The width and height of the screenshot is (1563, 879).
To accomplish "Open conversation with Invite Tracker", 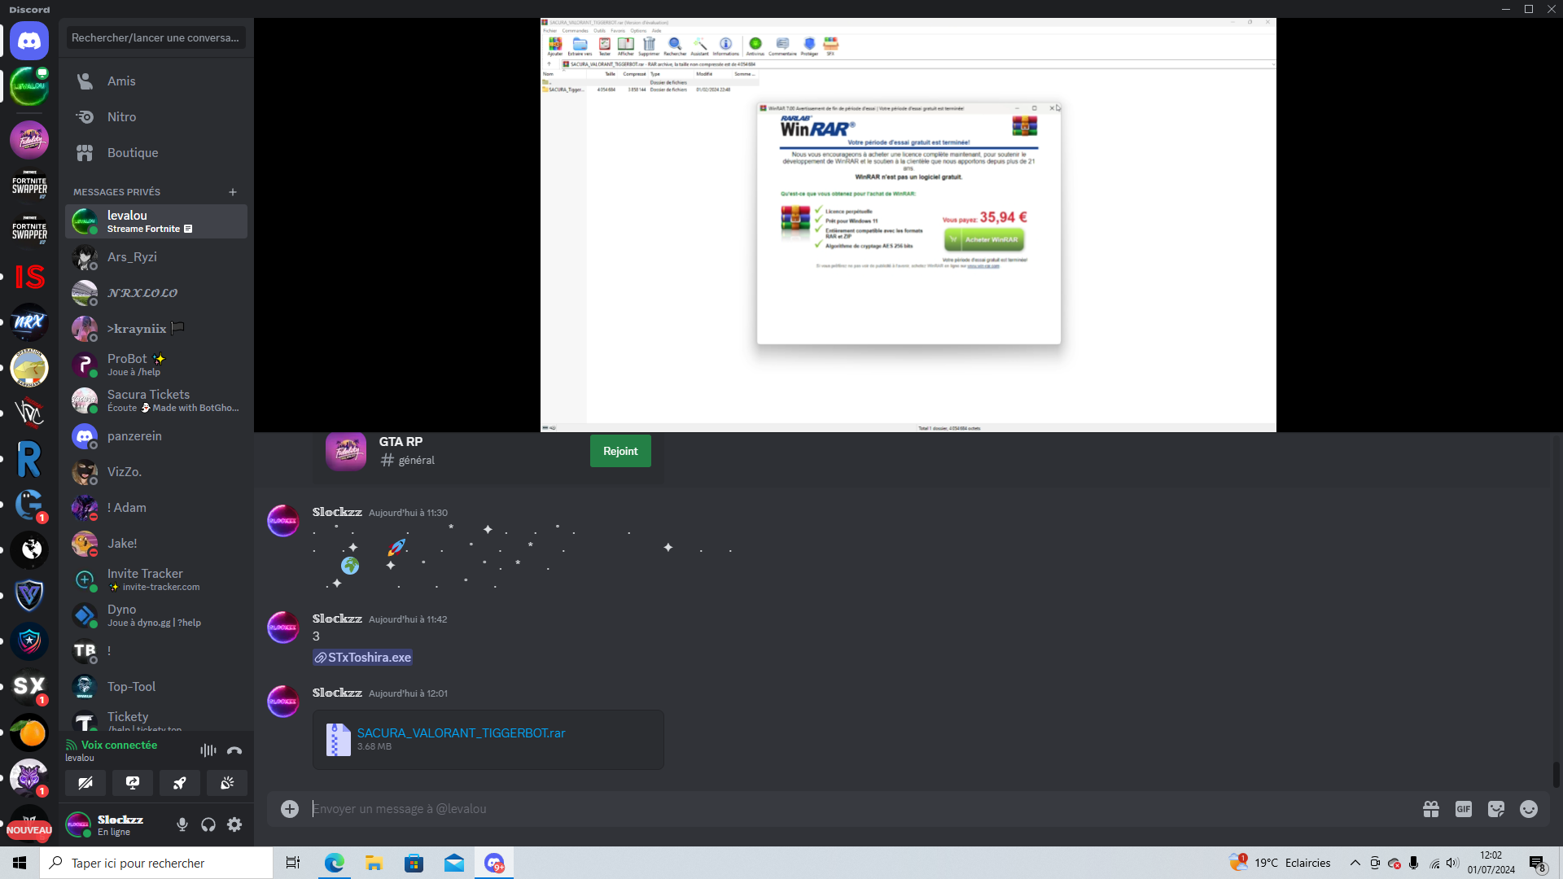I will coord(156,579).
